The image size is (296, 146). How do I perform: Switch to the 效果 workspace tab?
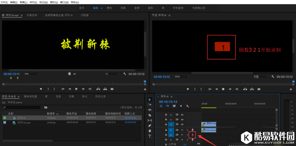(x=123, y=8)
